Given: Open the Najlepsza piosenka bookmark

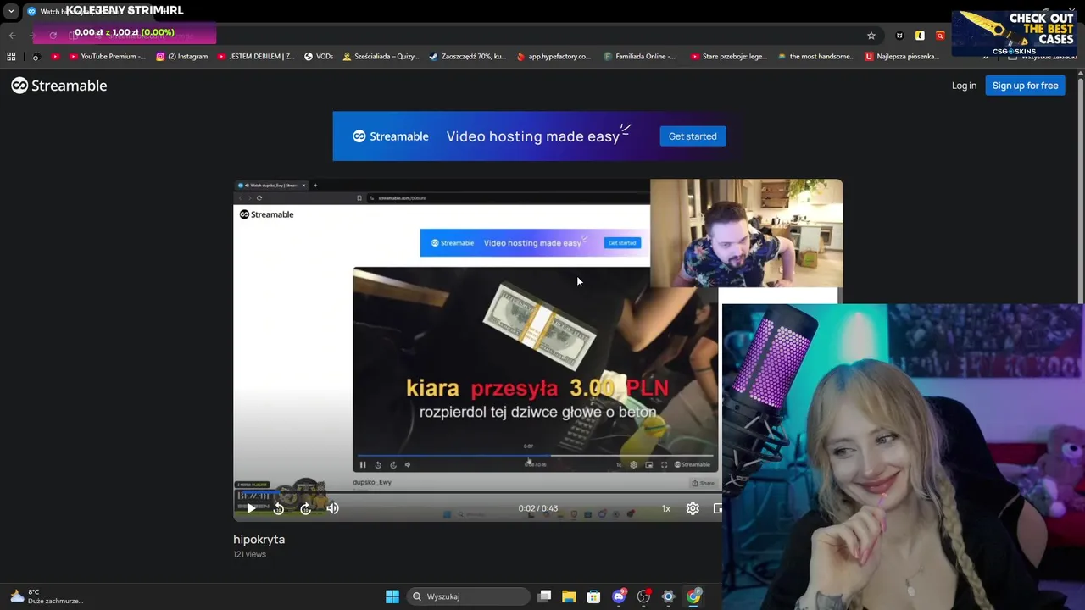Looking at the screenshot, I should [x=902, y=57].
